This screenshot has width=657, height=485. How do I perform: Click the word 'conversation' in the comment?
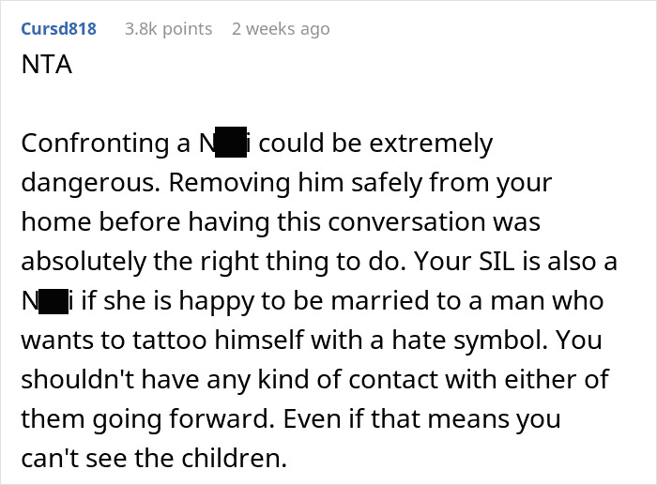click(406, 221)
